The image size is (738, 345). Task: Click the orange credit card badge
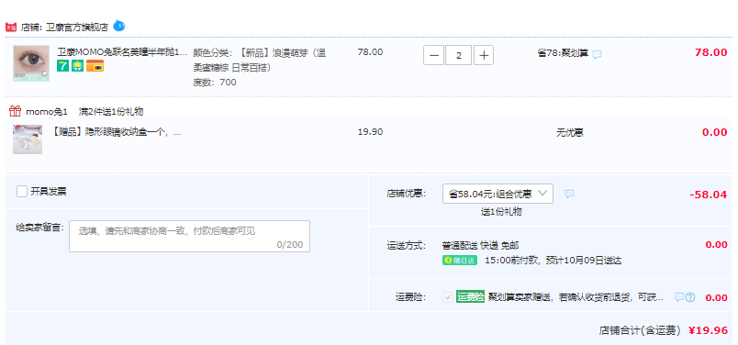[95, 66]
